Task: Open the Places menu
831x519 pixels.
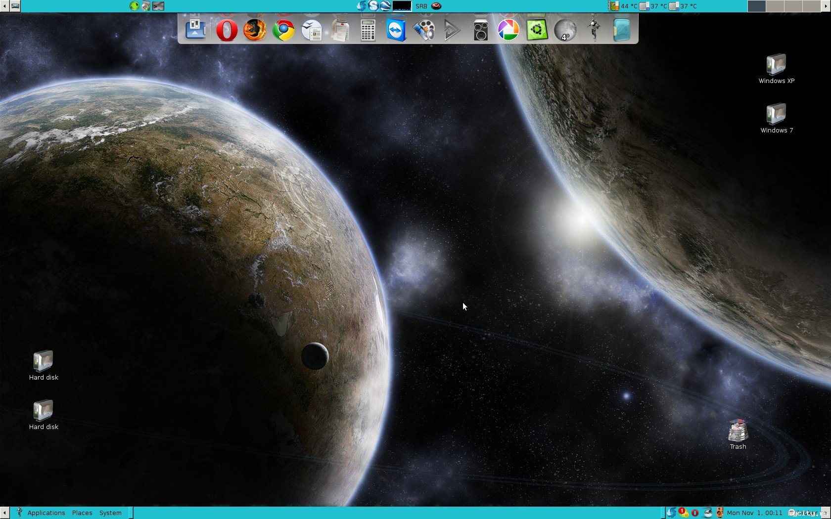Action: [x=82, y=513]
